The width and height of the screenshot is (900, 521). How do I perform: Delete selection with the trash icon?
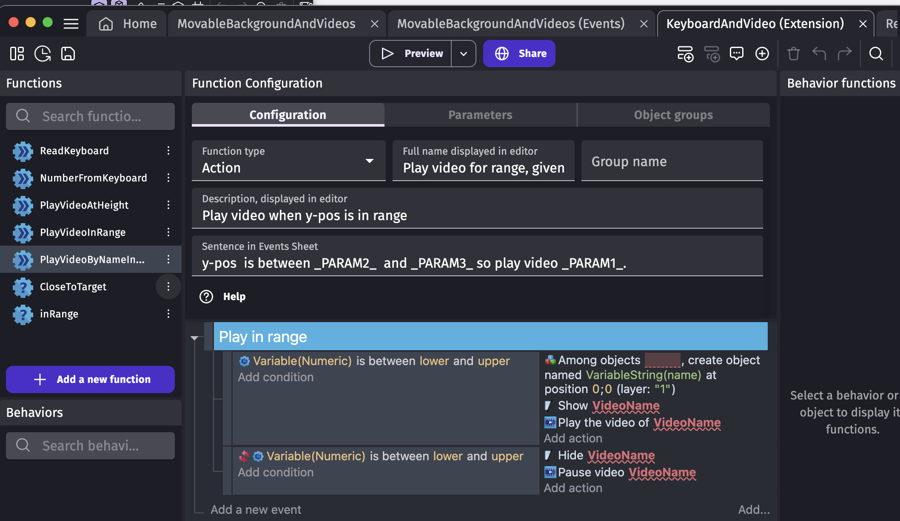click(x=794, y=54)
